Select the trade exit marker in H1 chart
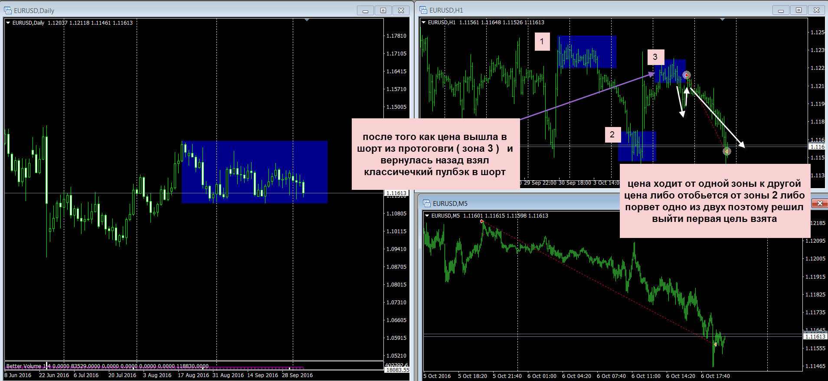The height and width of the screenshot is (381, 828). [x=727, y=151]
